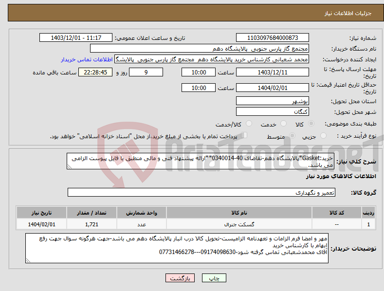Click the resize handle of buyer notes box
The width and height of the screenshot is (384, 291).
coord(28,261)
